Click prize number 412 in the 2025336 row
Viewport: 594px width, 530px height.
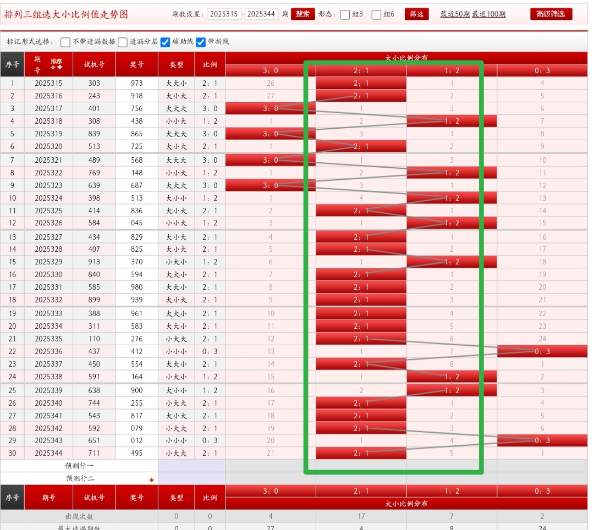[x=137, y=351]
